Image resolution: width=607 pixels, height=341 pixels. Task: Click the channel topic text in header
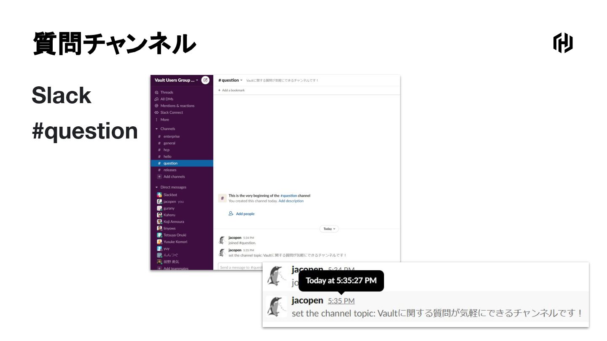pyautogui.click(x=282, y=80)
